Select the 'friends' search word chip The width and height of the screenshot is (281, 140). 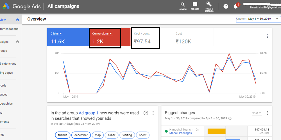[62, 135]
